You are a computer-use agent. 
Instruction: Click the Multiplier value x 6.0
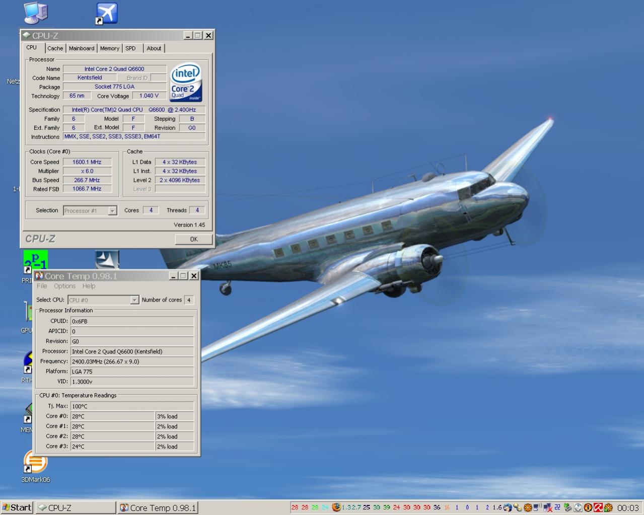(x=87, y=171)
